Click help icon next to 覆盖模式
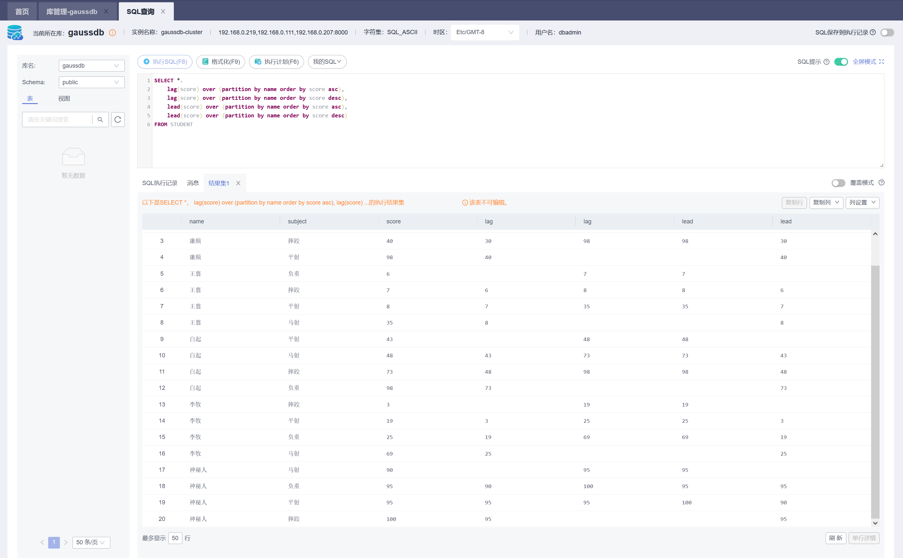Screen dimensions: 903x558 [x=881, y=183]
